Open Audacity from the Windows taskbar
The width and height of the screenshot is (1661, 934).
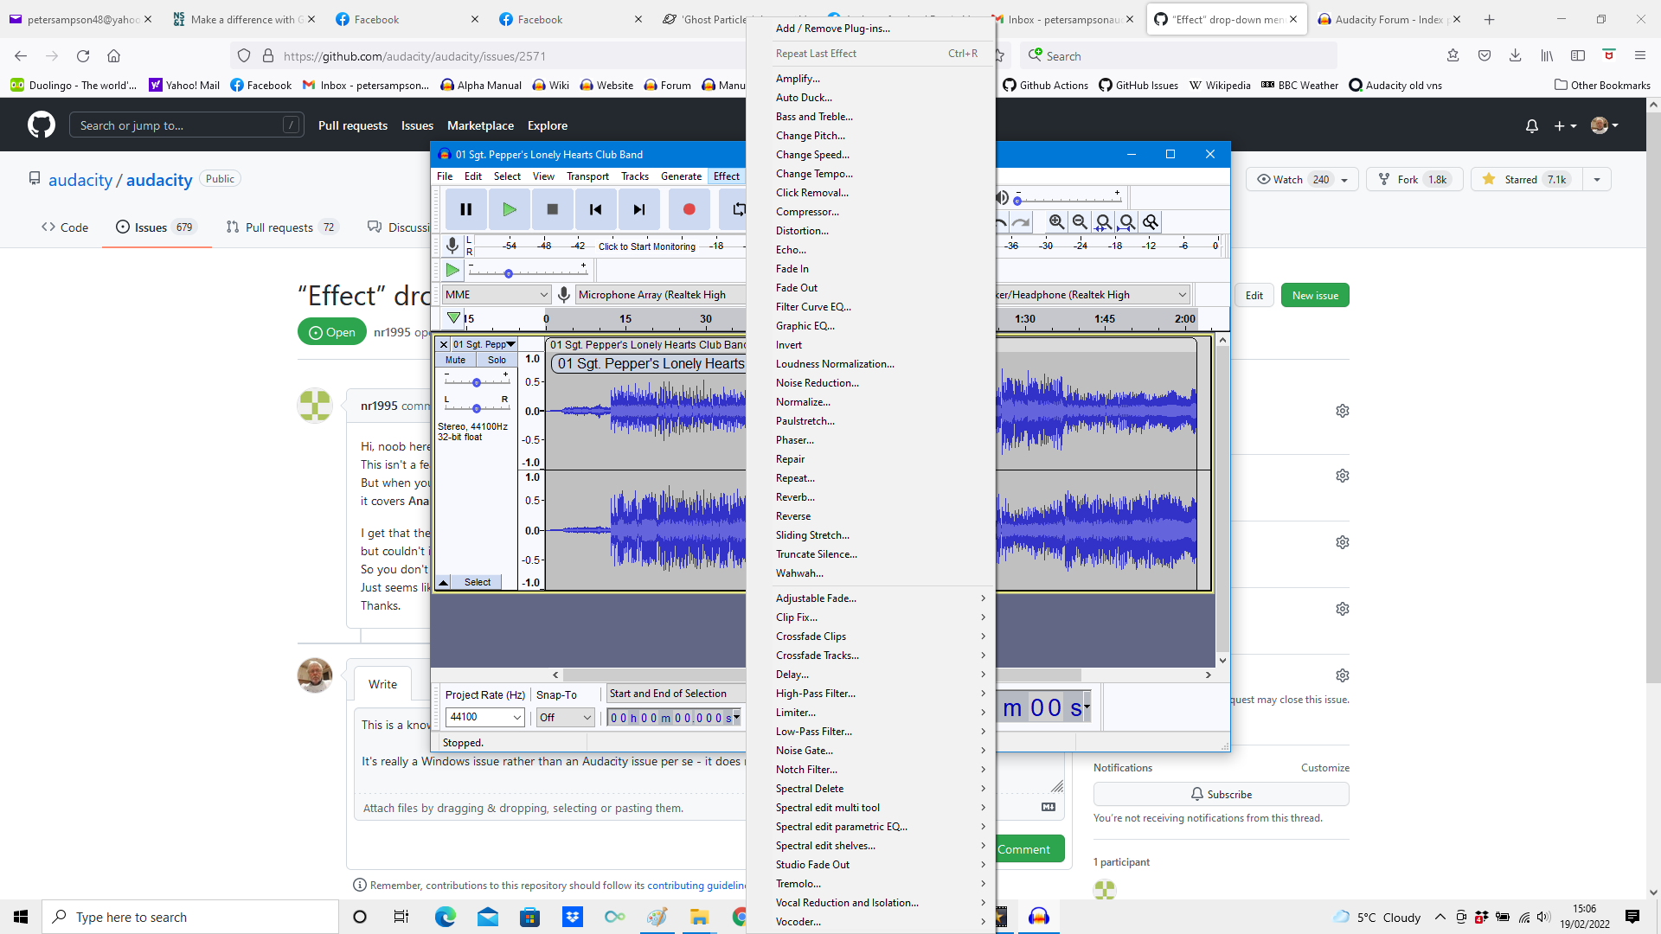coord(1039,917)
